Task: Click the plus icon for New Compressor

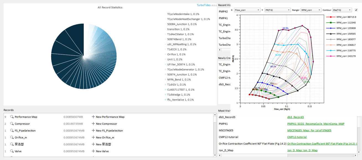Action: tap(93, 123)
